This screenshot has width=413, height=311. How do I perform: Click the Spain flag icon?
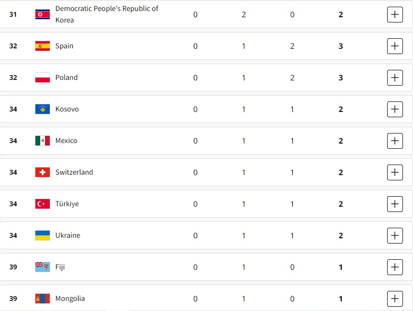[x=43, y=46]
